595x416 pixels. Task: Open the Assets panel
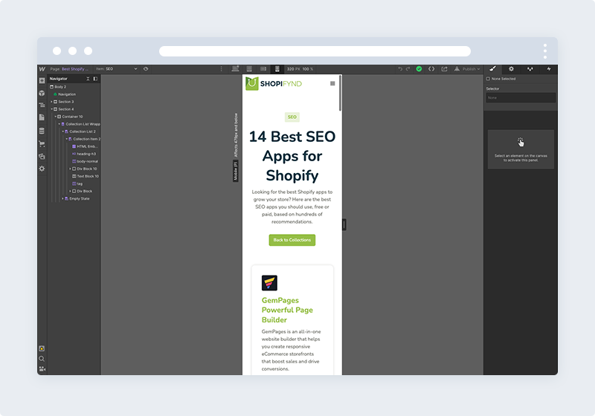tap(42, 156)
